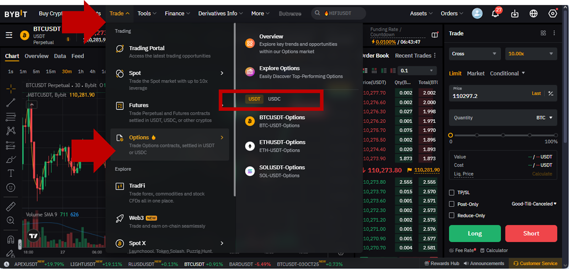The image size is (569, 269).
Task: Click the layout icon beside Funding Rate
Action: 435,35
